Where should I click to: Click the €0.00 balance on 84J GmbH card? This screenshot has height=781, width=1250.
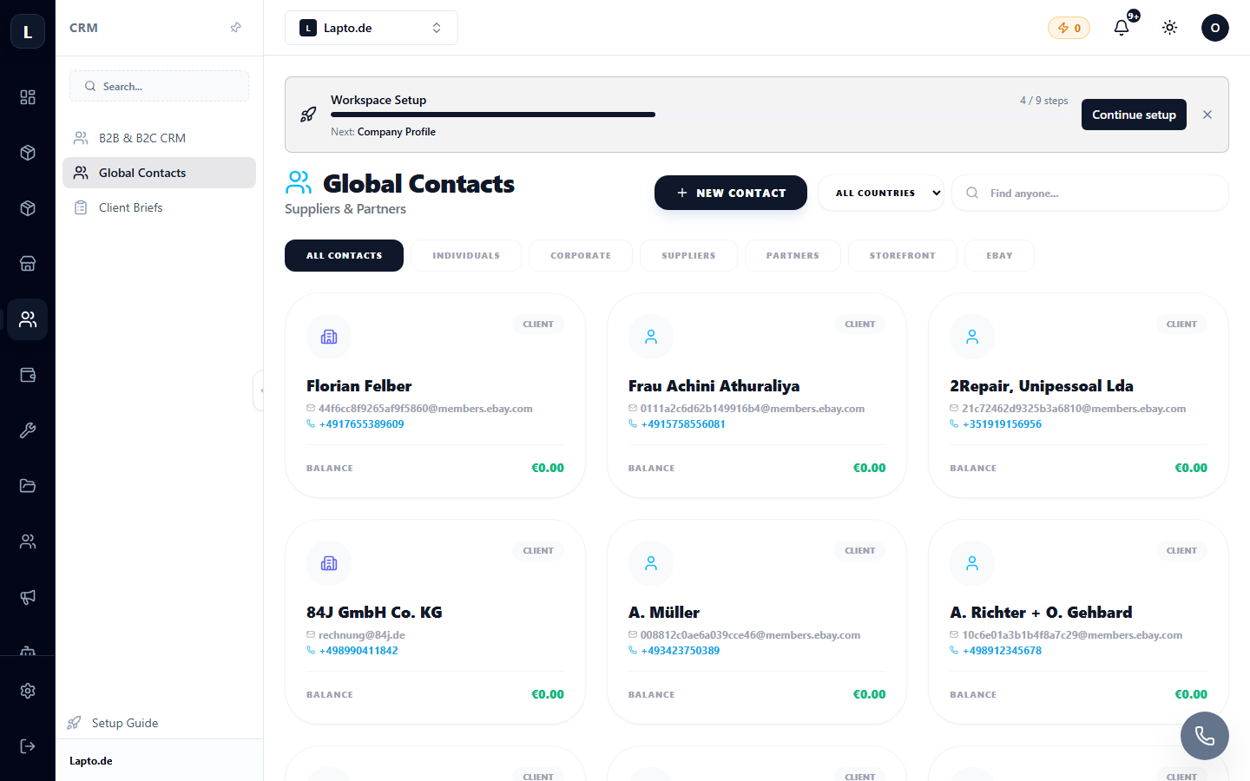click(x=548, y=694)
